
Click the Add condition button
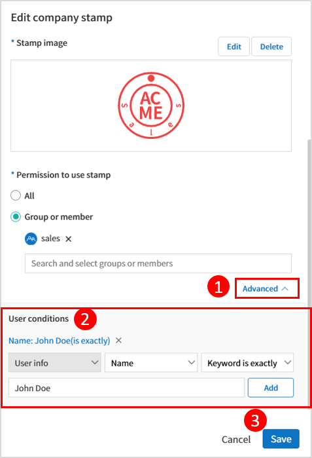tap(271, 388)
